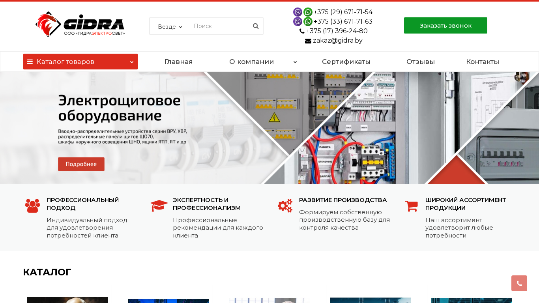Expand the Каталог товаров menu
Viewport: 539px width, 303px height.
[80, 62]
